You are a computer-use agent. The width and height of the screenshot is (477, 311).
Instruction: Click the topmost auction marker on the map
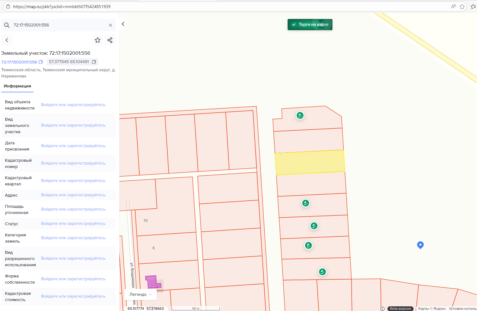click(x=300, y=115)
